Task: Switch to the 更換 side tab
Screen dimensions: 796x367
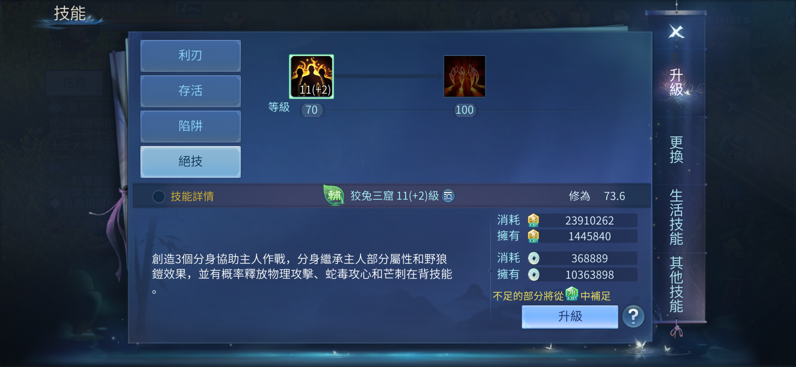Action: (x=676, y=150)
